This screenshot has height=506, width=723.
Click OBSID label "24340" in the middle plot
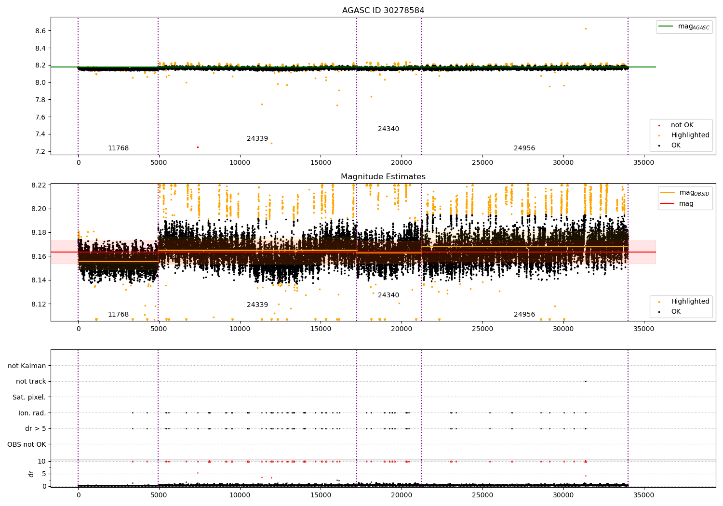(x=388, y=295)
